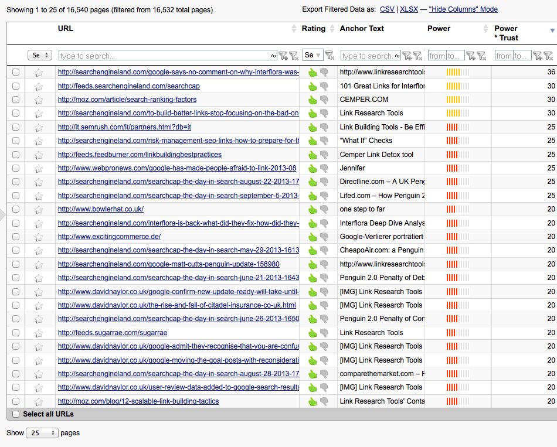
Task: Select checkbox for feeds.sugarrae.com row
Action: click(16, 333)
